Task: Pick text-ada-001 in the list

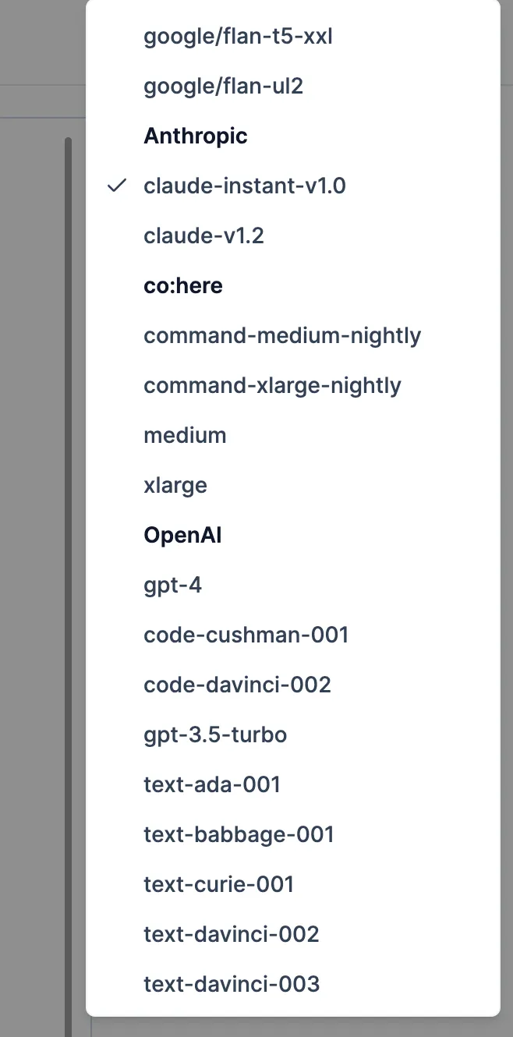Action: pyautogui.click(x=212, y=784)
